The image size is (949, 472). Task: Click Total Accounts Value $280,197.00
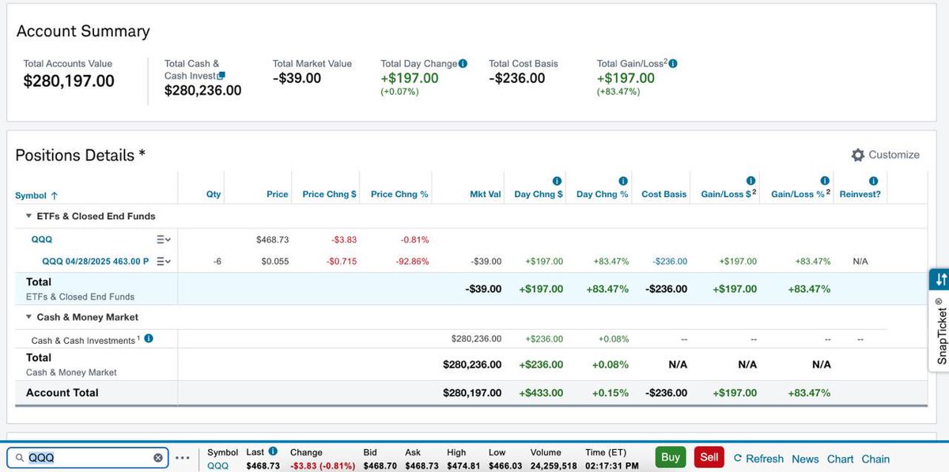point(69,81)
